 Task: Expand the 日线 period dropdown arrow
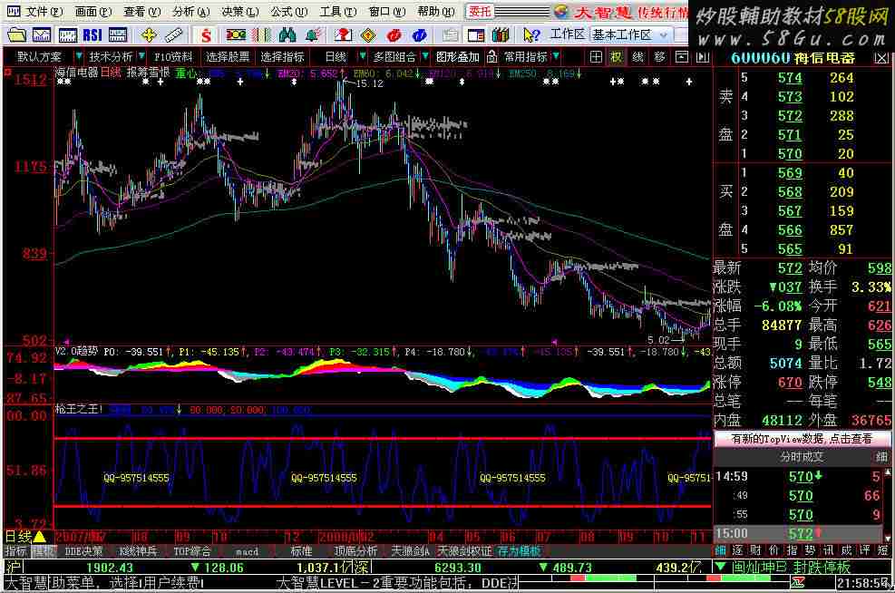point(362,56)
